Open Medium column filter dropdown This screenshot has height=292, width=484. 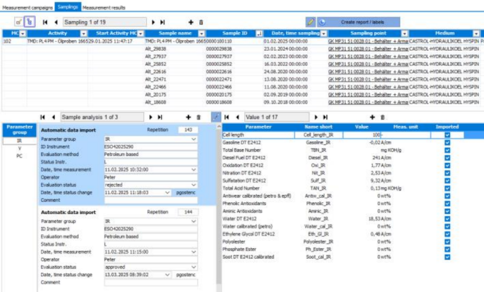coord(476,33)
